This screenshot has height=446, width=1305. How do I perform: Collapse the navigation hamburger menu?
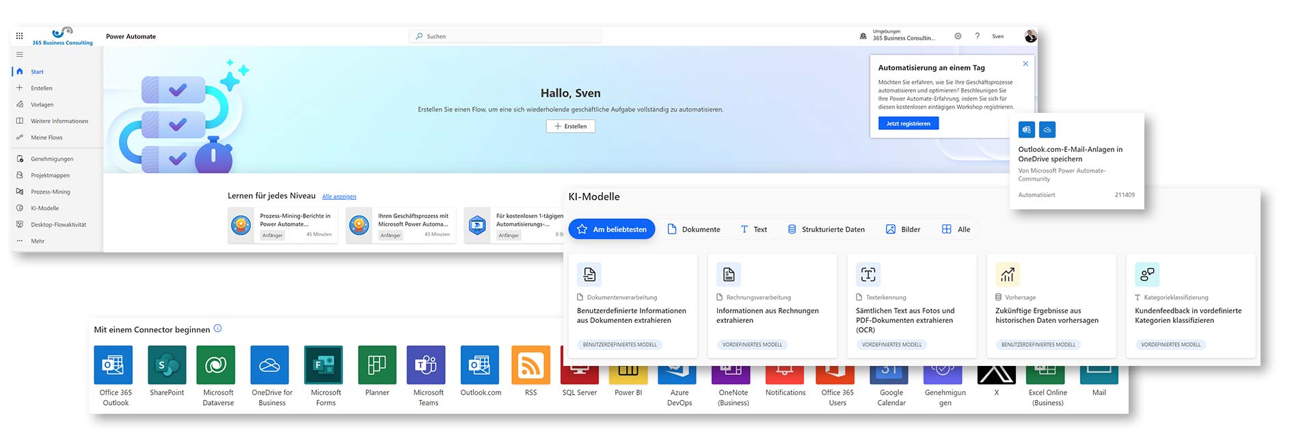(19, 55)
